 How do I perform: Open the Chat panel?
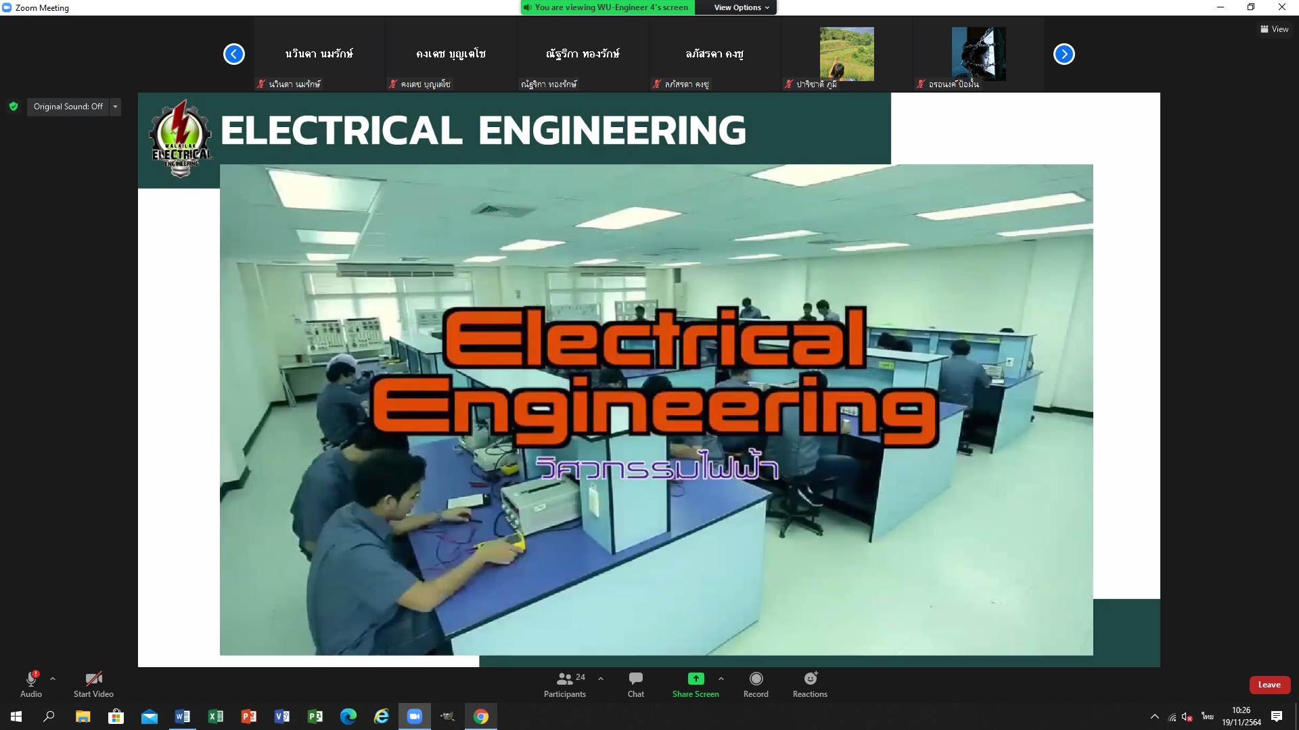pos(635,684)
